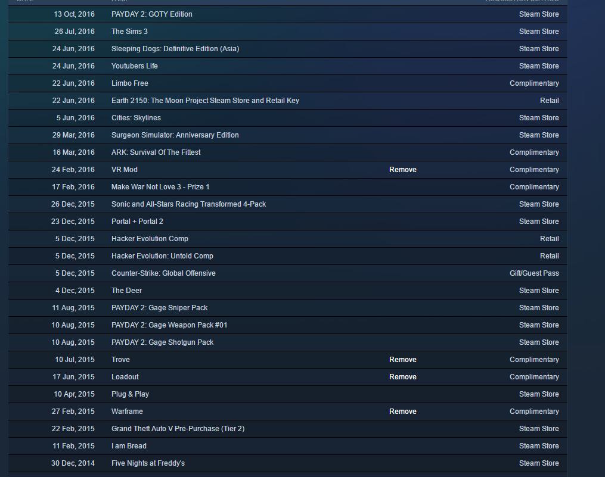605x477 pixels.
Task: Select 'Hacker Evolution Comp' item text
Action: point(150,239)
